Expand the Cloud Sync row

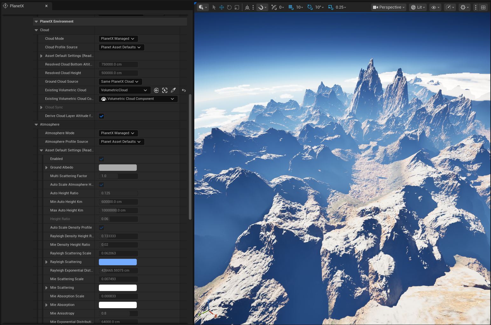41,107
